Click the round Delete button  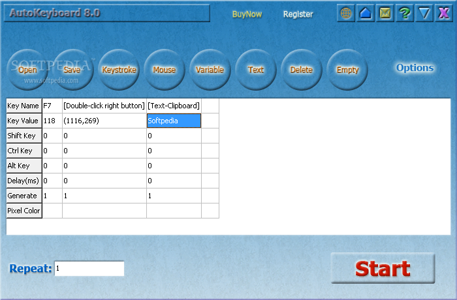click(302, 70)
